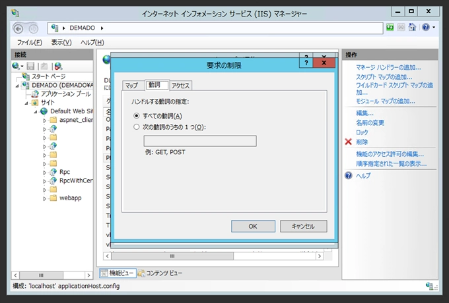Image resolution: width=449 pixels, height=303 pixels.
Task: Click スクリプト マップの追加... link
Action: (384, 77)
